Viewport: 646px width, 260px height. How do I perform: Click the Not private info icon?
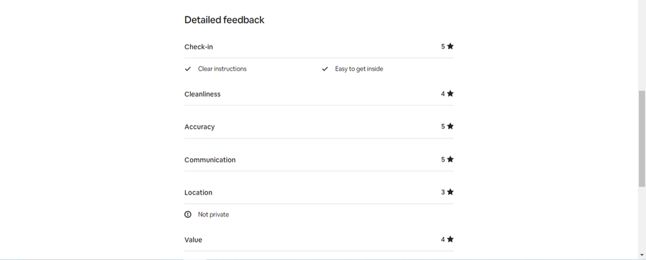pyautogui.click(x=188, y=215)
